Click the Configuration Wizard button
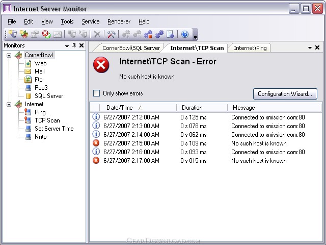This screenshot has height=245, width=326. pyautogui.click(x=285, y=94)
